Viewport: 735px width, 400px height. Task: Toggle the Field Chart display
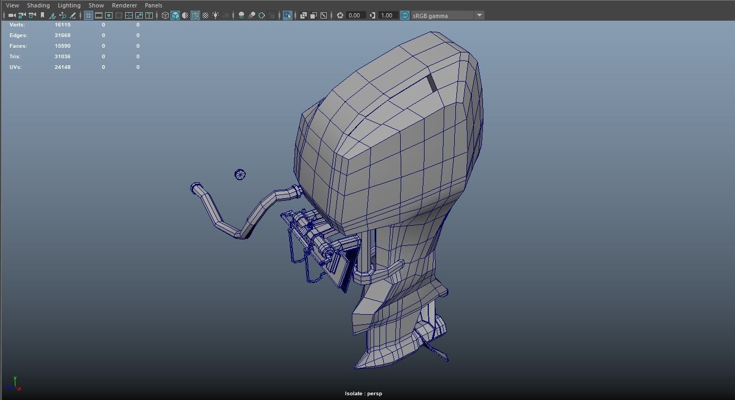pos(129,15)
